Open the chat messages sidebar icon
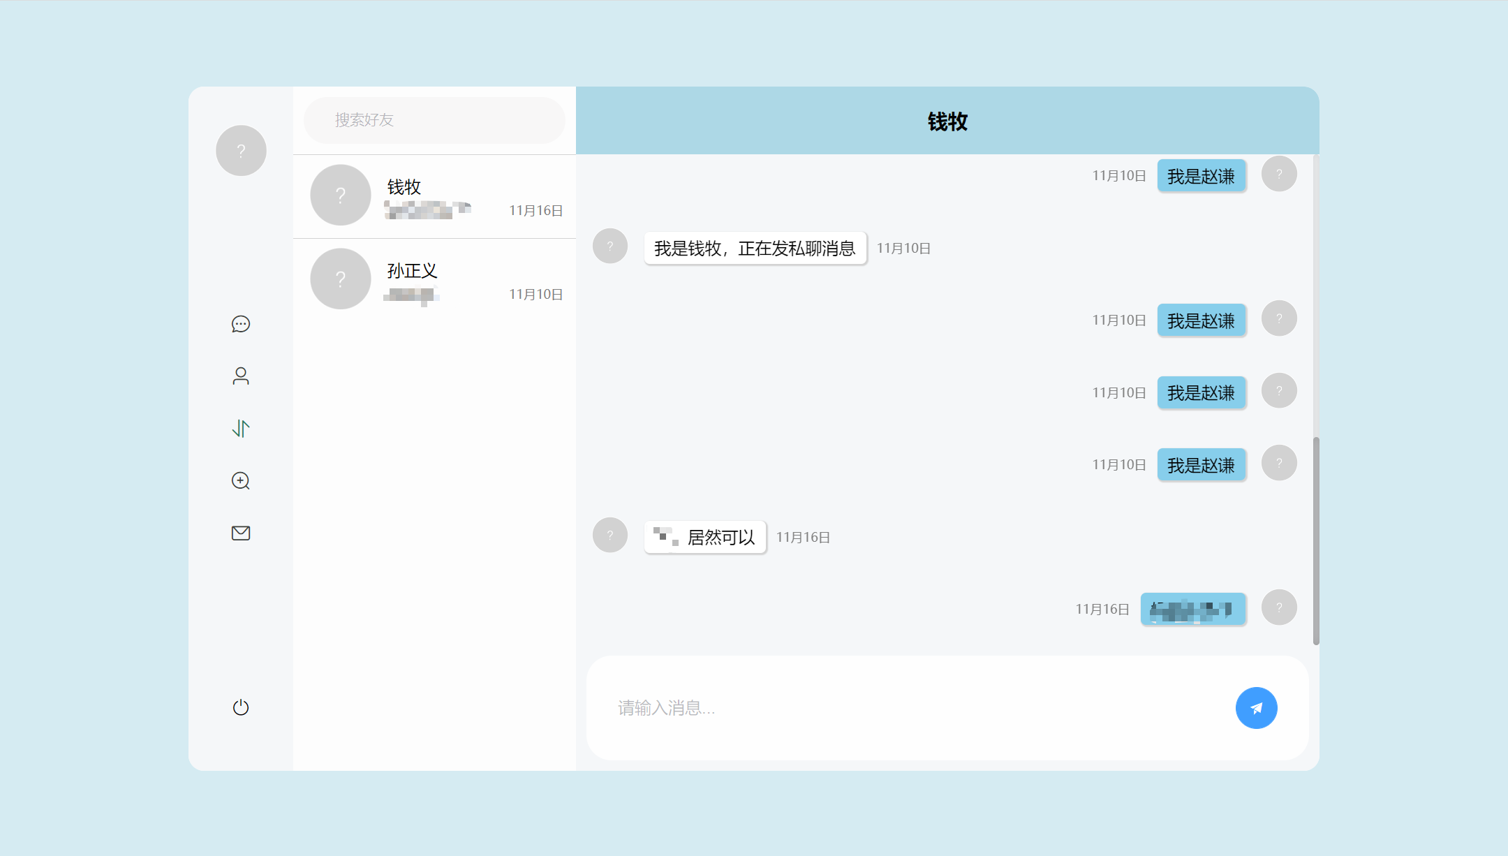The width and height of the screenshot is (1508, 856). point(241,324)
